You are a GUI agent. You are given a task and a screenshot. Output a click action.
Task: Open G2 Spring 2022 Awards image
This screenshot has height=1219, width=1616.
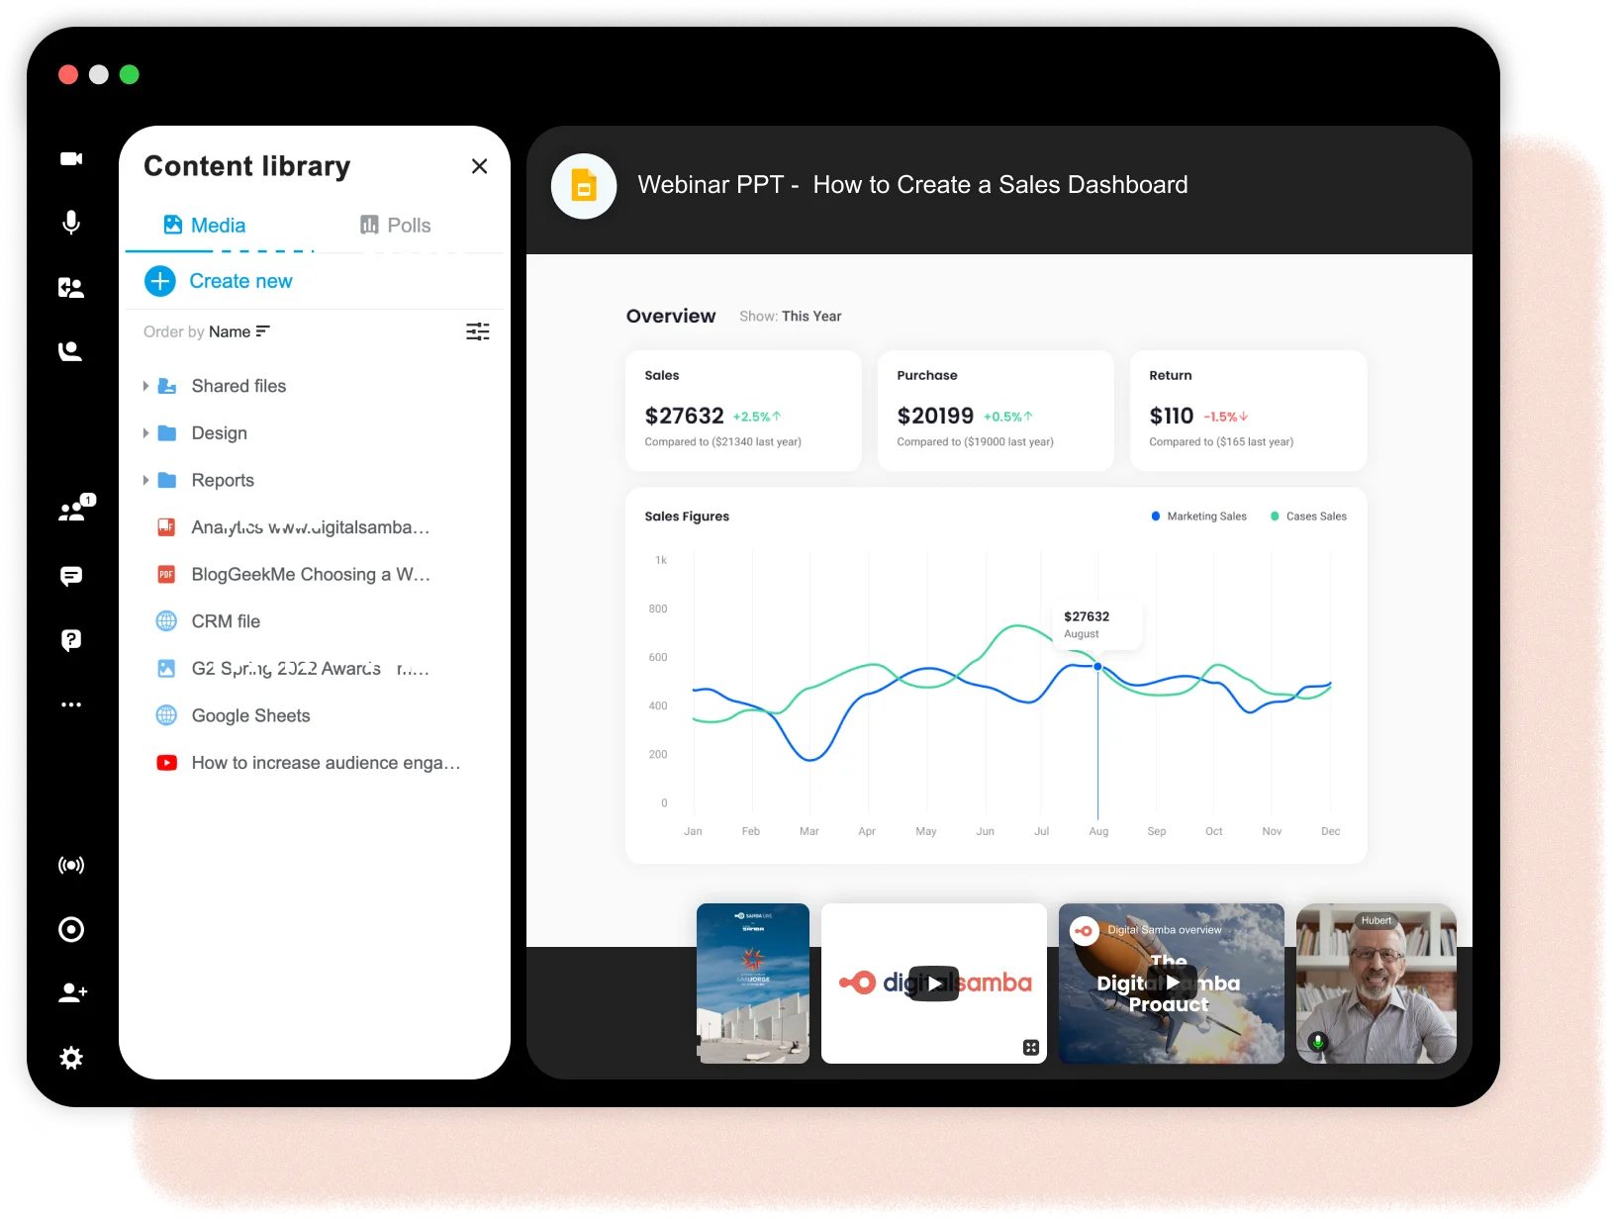coord(311,669)
